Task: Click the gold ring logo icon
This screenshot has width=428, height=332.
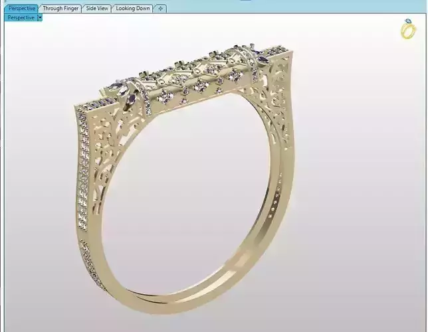Action: [408, 29]
